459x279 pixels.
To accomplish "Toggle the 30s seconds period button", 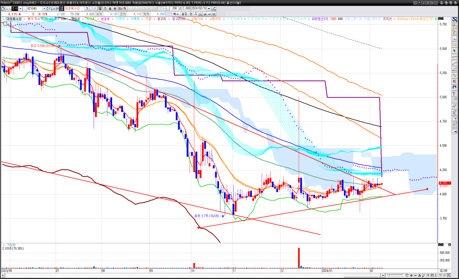I will click(120, 9).
